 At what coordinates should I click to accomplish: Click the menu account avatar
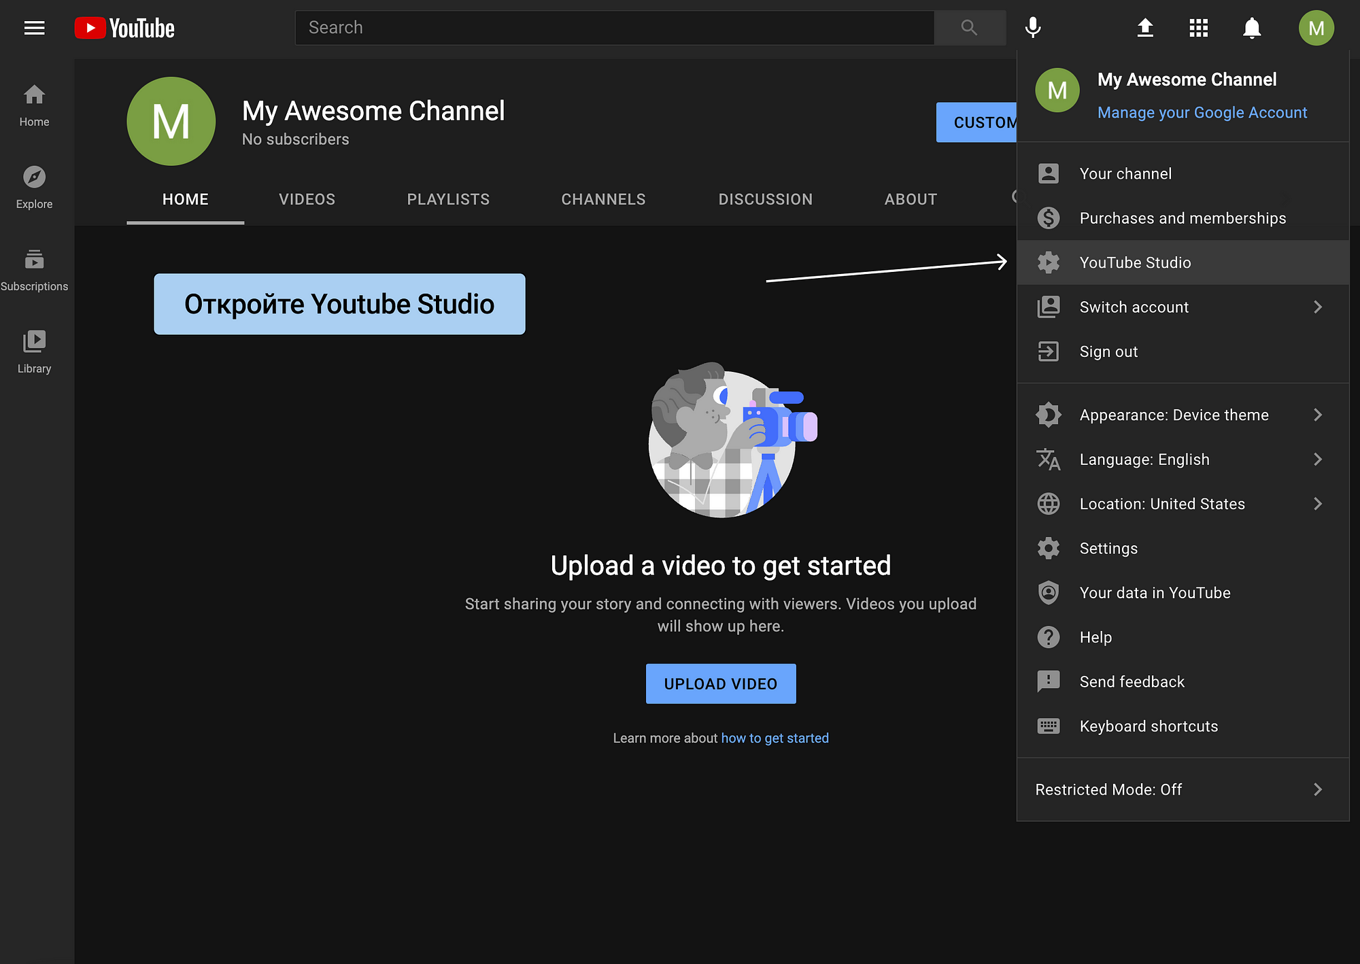point(1057,90)
